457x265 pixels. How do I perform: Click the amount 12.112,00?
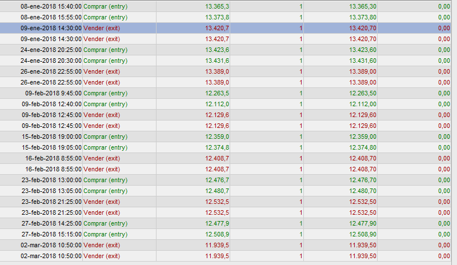[363, 104]
